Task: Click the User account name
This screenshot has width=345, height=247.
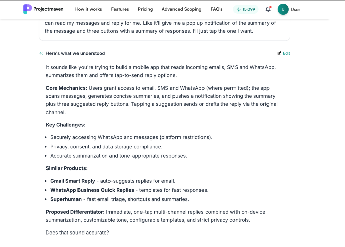Action: pyautogui.click(x=295, y=9)
